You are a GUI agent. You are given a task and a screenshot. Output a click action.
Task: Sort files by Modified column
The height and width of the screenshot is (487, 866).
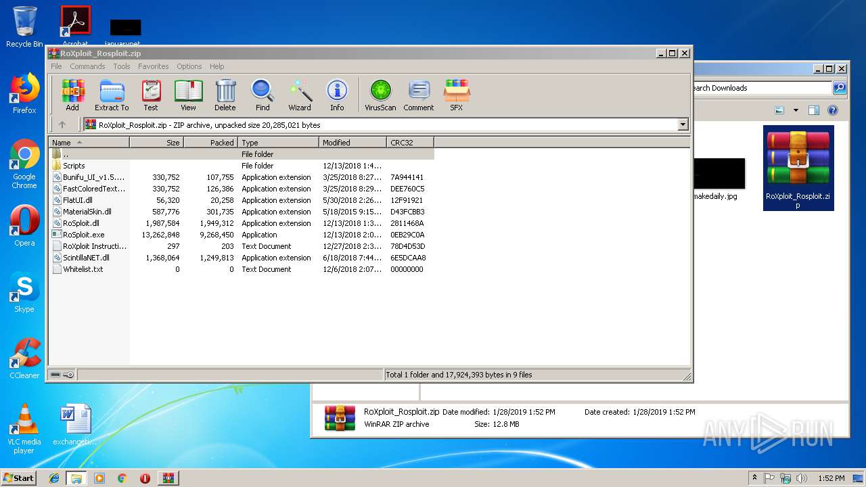click(352, 143)
